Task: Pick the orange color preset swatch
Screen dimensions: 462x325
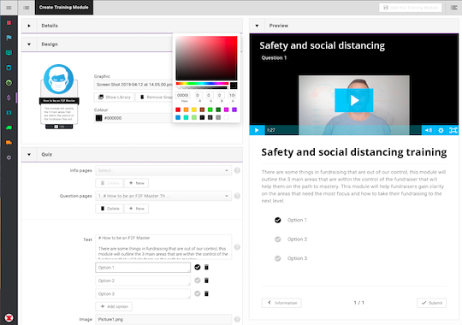Action: 186,110
